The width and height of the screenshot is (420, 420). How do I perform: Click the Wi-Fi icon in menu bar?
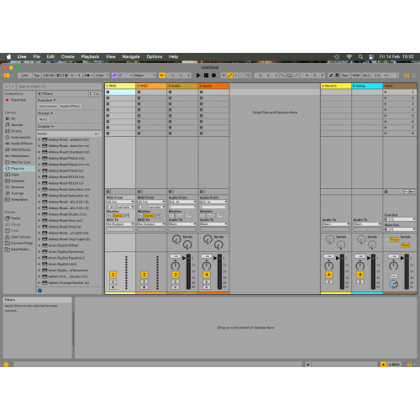tap(349, 57)
